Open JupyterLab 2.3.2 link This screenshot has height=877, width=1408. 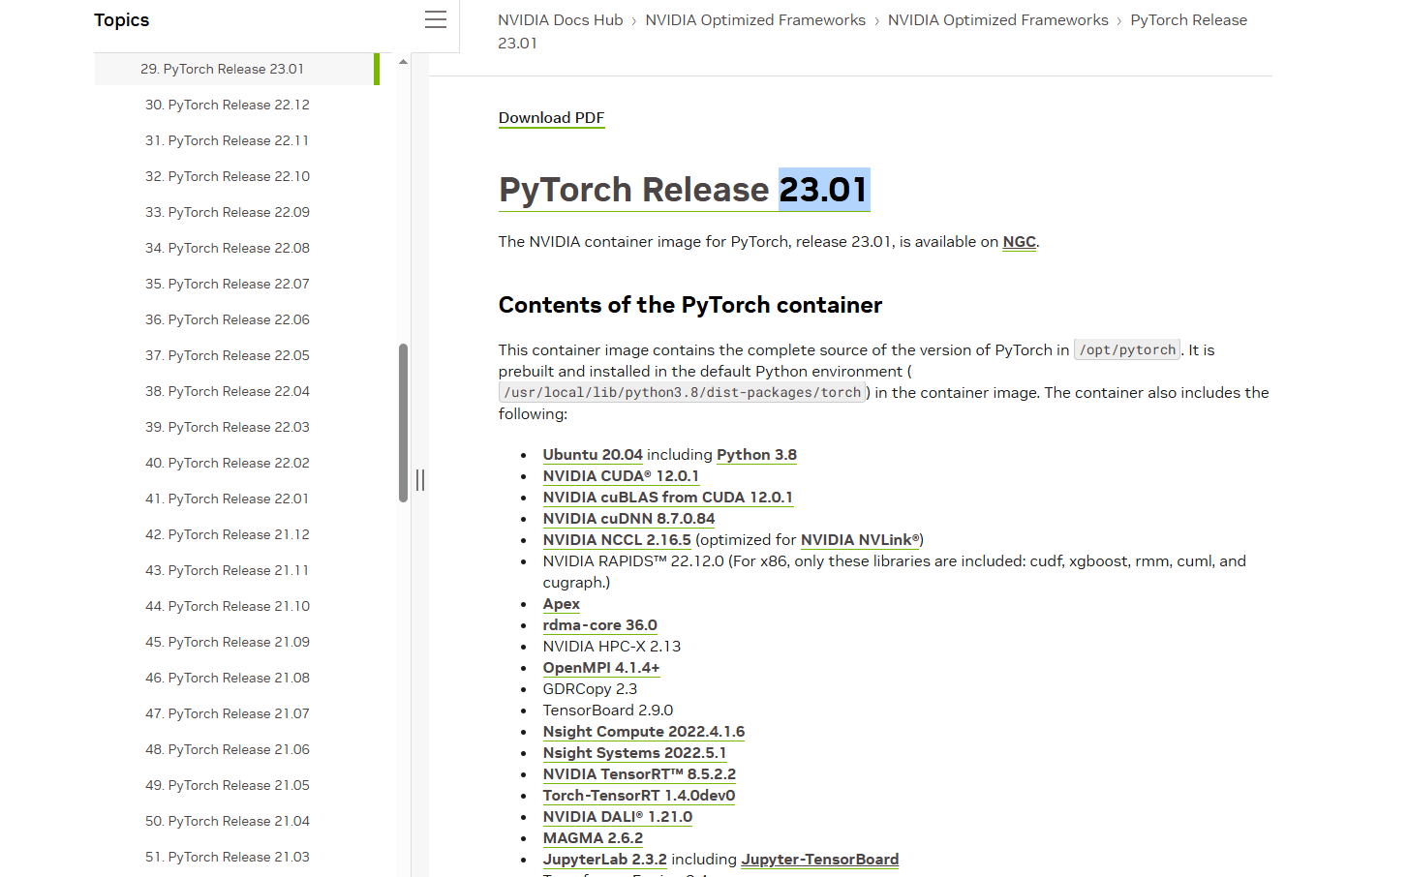(x=604, y=860)
